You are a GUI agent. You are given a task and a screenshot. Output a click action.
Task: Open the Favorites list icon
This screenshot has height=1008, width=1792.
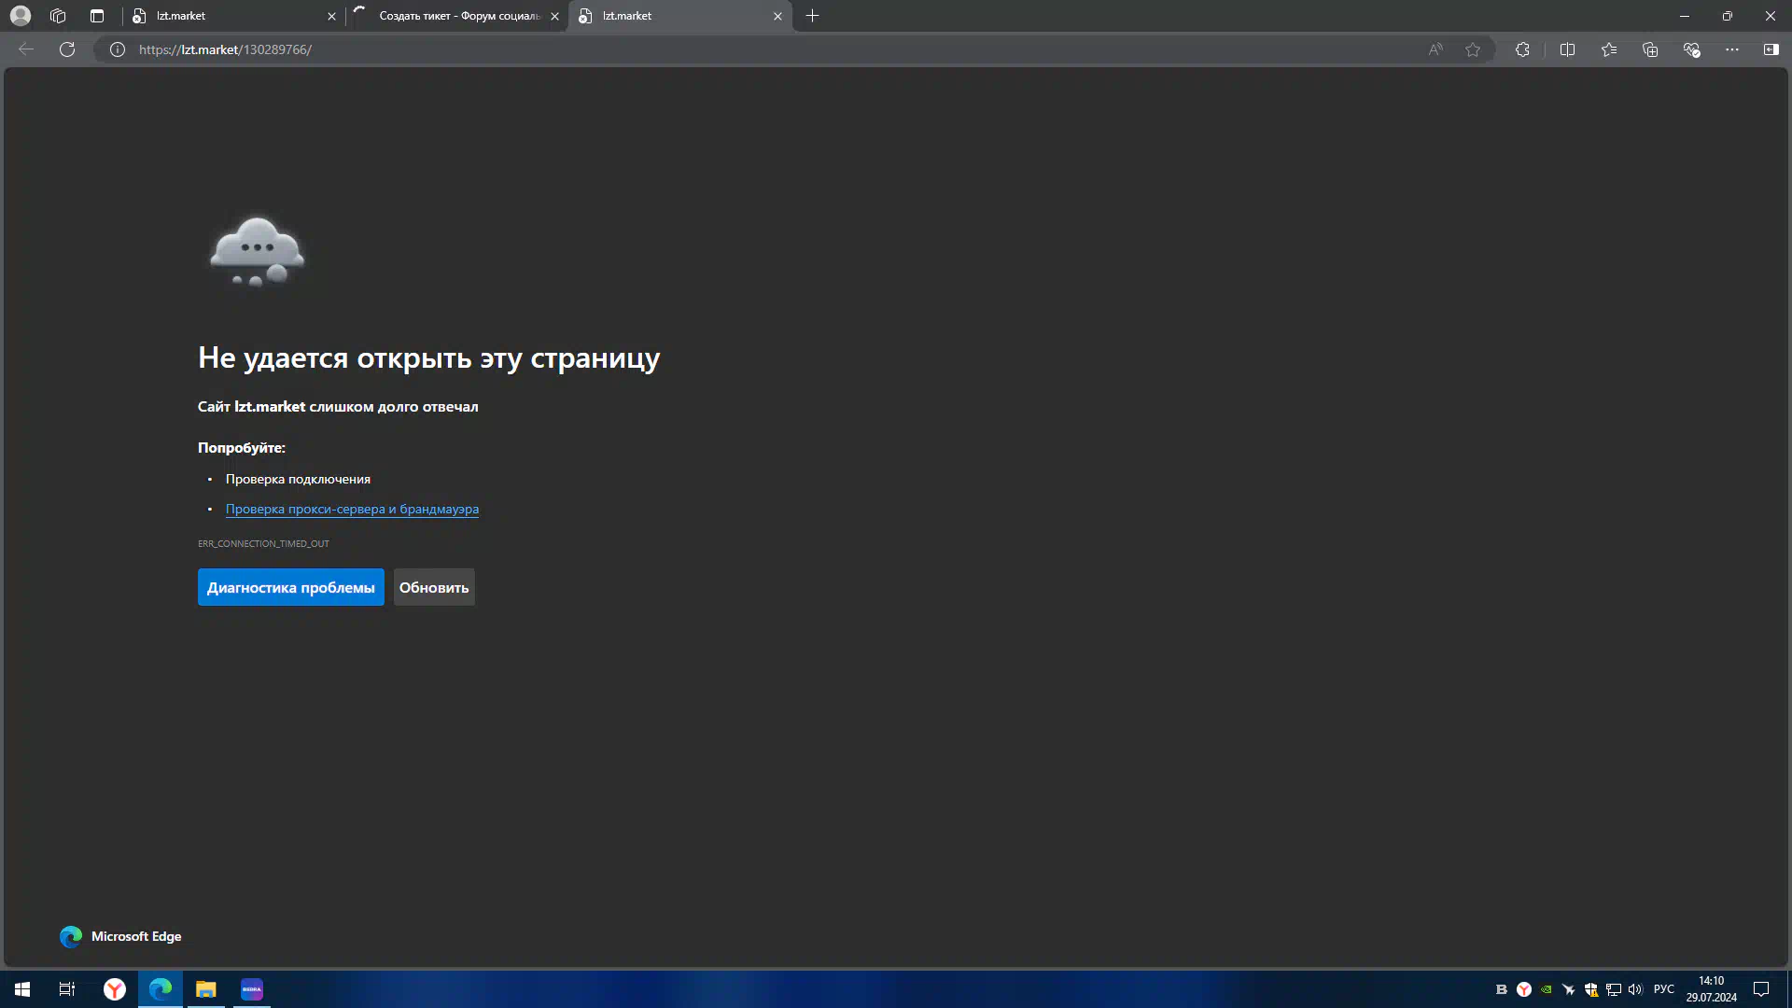tap(1609, 49)
